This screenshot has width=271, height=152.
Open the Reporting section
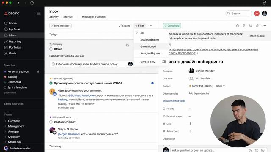tap(15, 41)
